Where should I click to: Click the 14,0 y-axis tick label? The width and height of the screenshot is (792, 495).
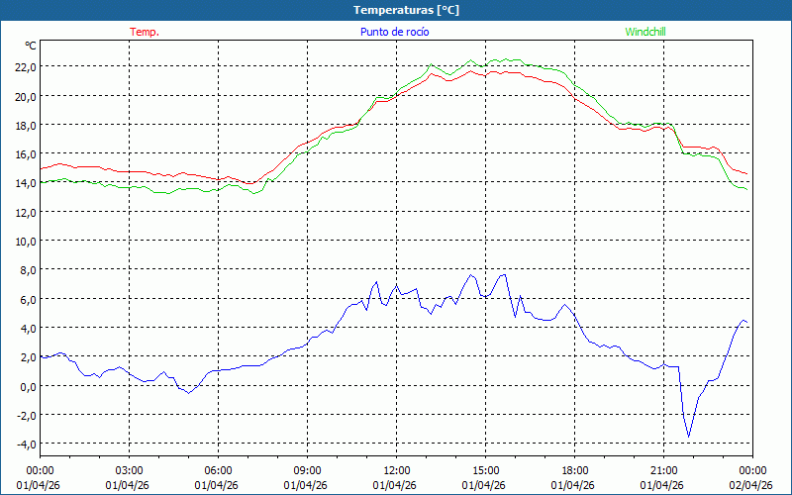(25, 183)
